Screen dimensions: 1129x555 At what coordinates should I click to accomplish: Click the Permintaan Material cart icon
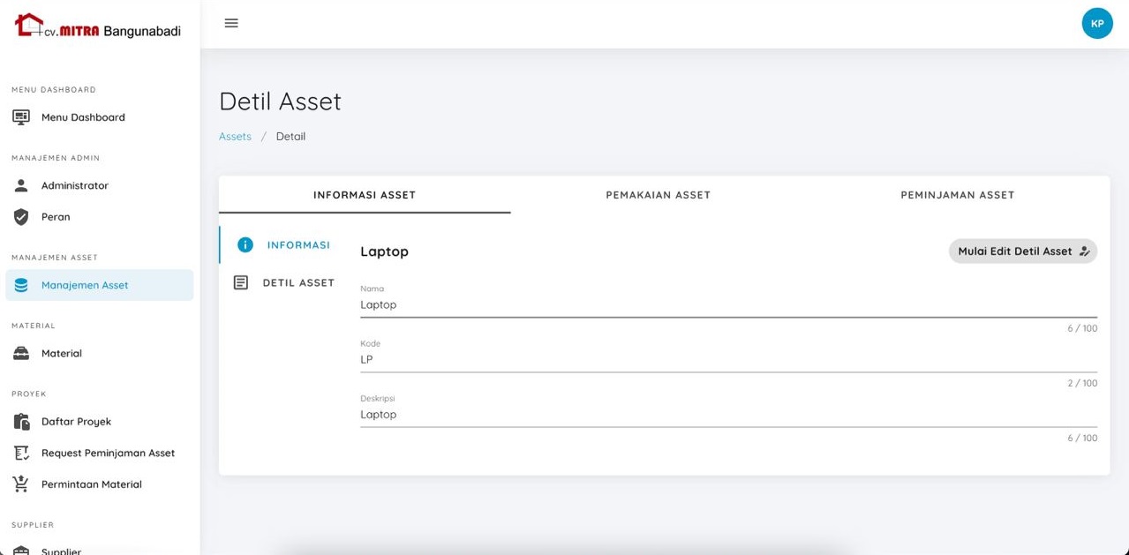coord(21,484)
